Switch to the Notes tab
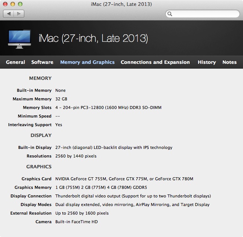Viewport: 243px width, 237px height. [x=230, y=62]
